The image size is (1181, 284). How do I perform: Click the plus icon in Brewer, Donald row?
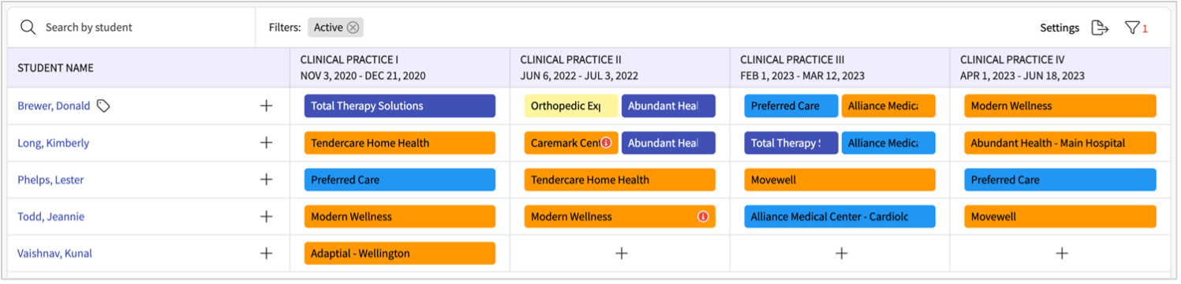[267, 106]
